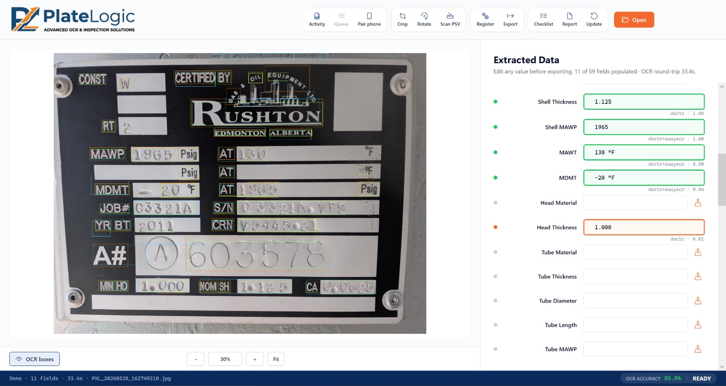This screenshot has height=386, width=726.
Task: Click scroll-up arrow of Extracted Data panel
Action: (722, 86)
